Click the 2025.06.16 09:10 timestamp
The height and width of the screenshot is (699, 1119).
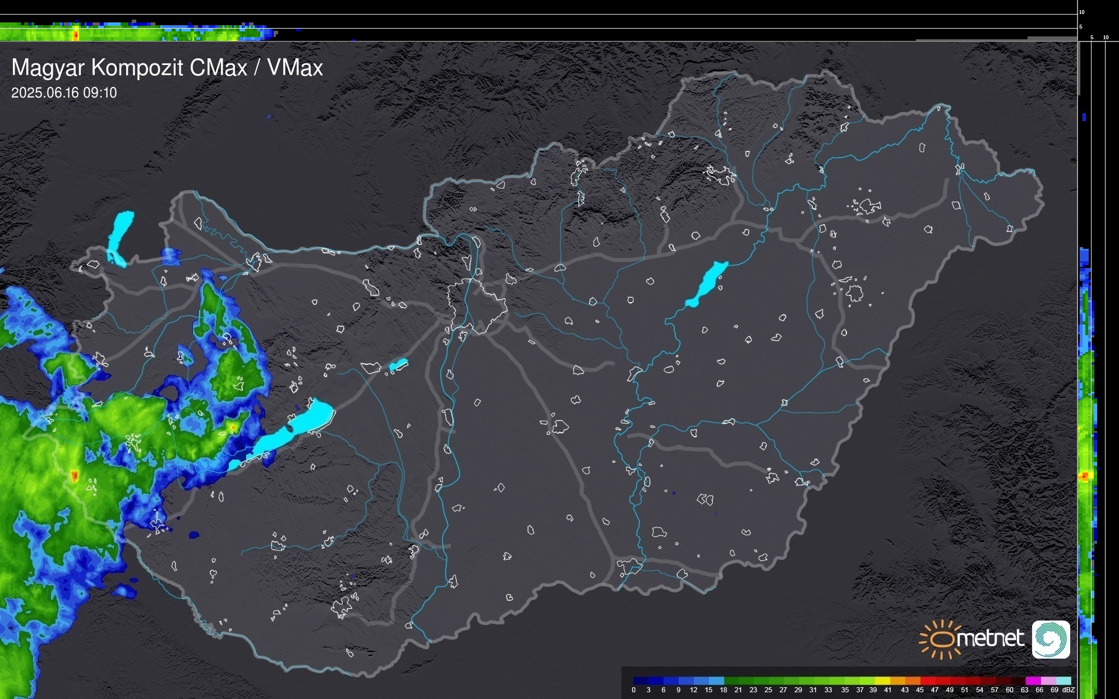click(64, 93)
